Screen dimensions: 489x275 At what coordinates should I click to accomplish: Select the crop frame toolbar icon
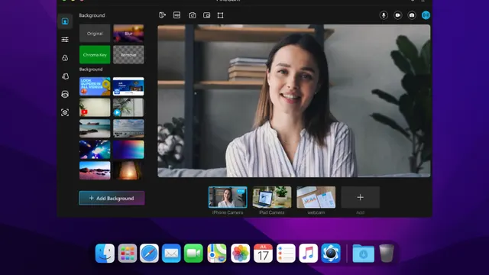click(220, 15)
